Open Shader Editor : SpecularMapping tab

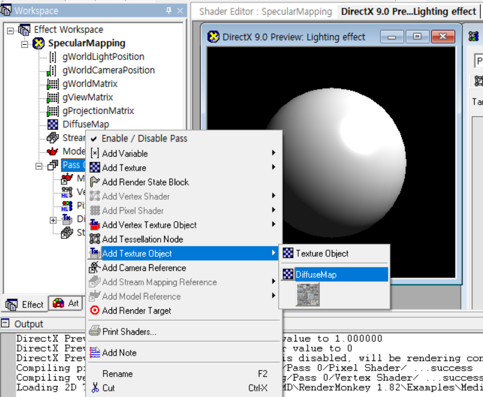tap(265, 12)
